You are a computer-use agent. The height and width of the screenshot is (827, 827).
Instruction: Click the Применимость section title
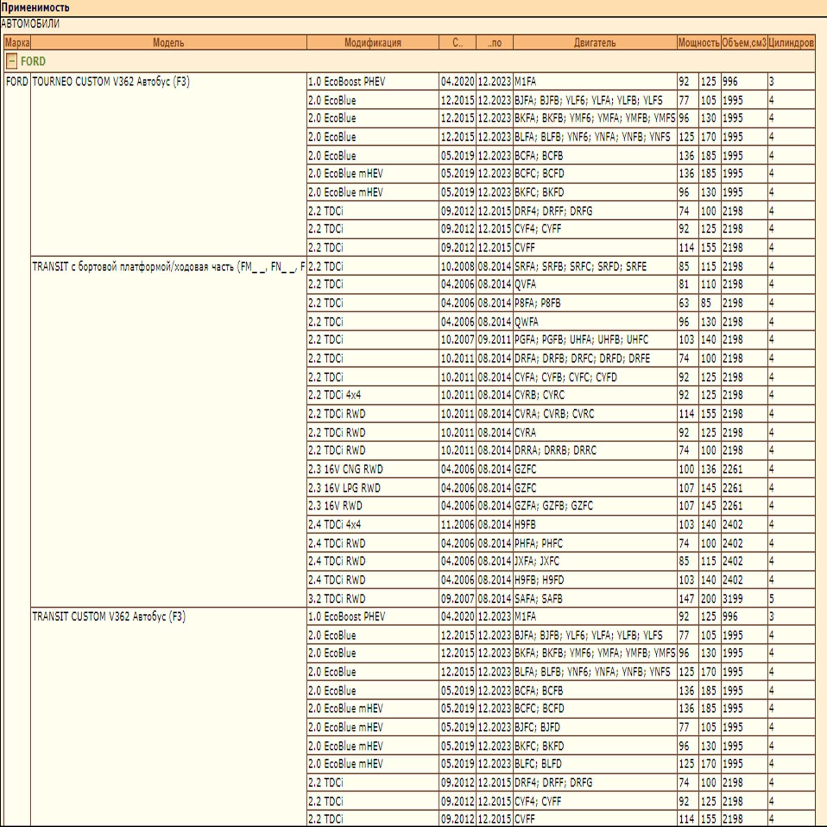coord(35,8)
